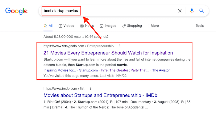Start voice search with microphone icon
Image resolution: width=216 pixels, height=115 pixels.
tap(192, 11)
